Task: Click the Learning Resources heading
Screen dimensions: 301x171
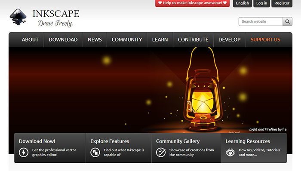Action: coord(248,141)
